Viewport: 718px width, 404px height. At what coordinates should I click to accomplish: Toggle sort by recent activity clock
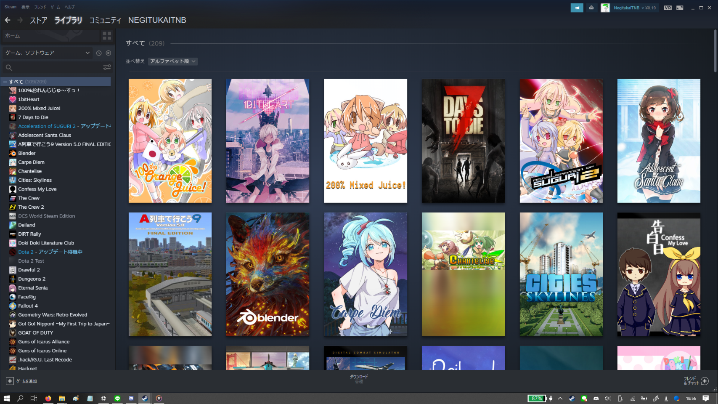[99, 53]
